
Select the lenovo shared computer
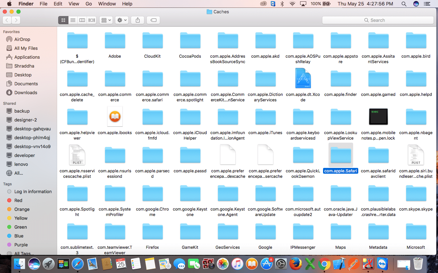[21, 164]
